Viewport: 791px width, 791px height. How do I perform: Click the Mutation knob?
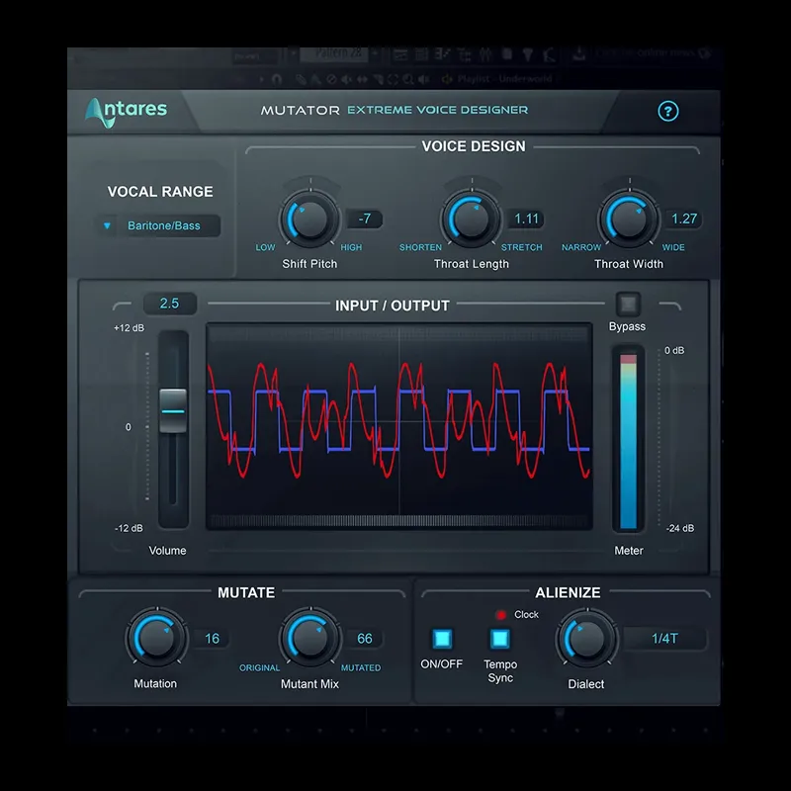(156, 638)
